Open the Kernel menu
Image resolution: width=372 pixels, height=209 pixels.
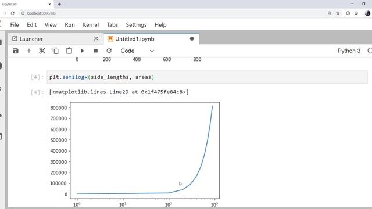point(91,24)
